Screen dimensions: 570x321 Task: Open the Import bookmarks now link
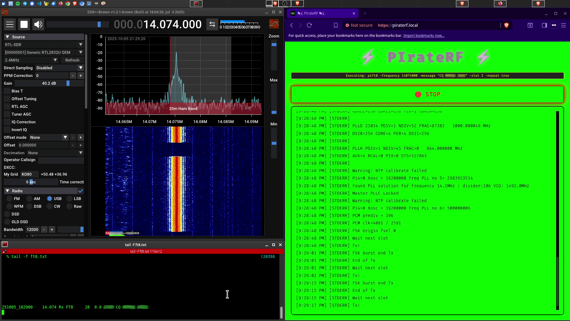click(x=424, y=36)
